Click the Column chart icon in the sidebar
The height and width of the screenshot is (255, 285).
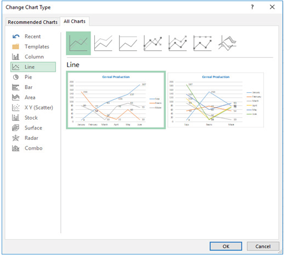16,57
